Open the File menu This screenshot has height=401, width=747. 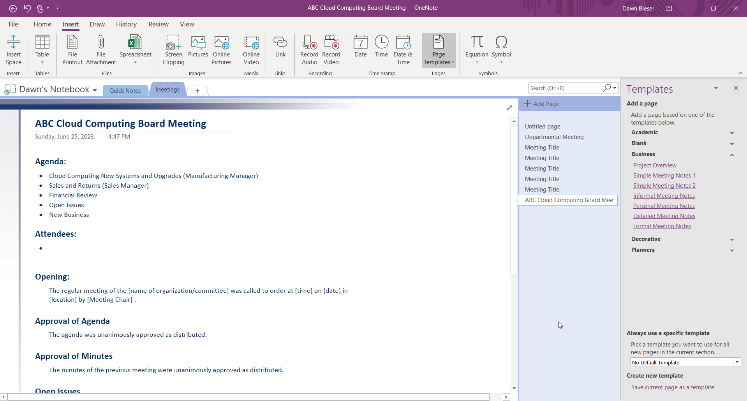[x=13, y=24]
